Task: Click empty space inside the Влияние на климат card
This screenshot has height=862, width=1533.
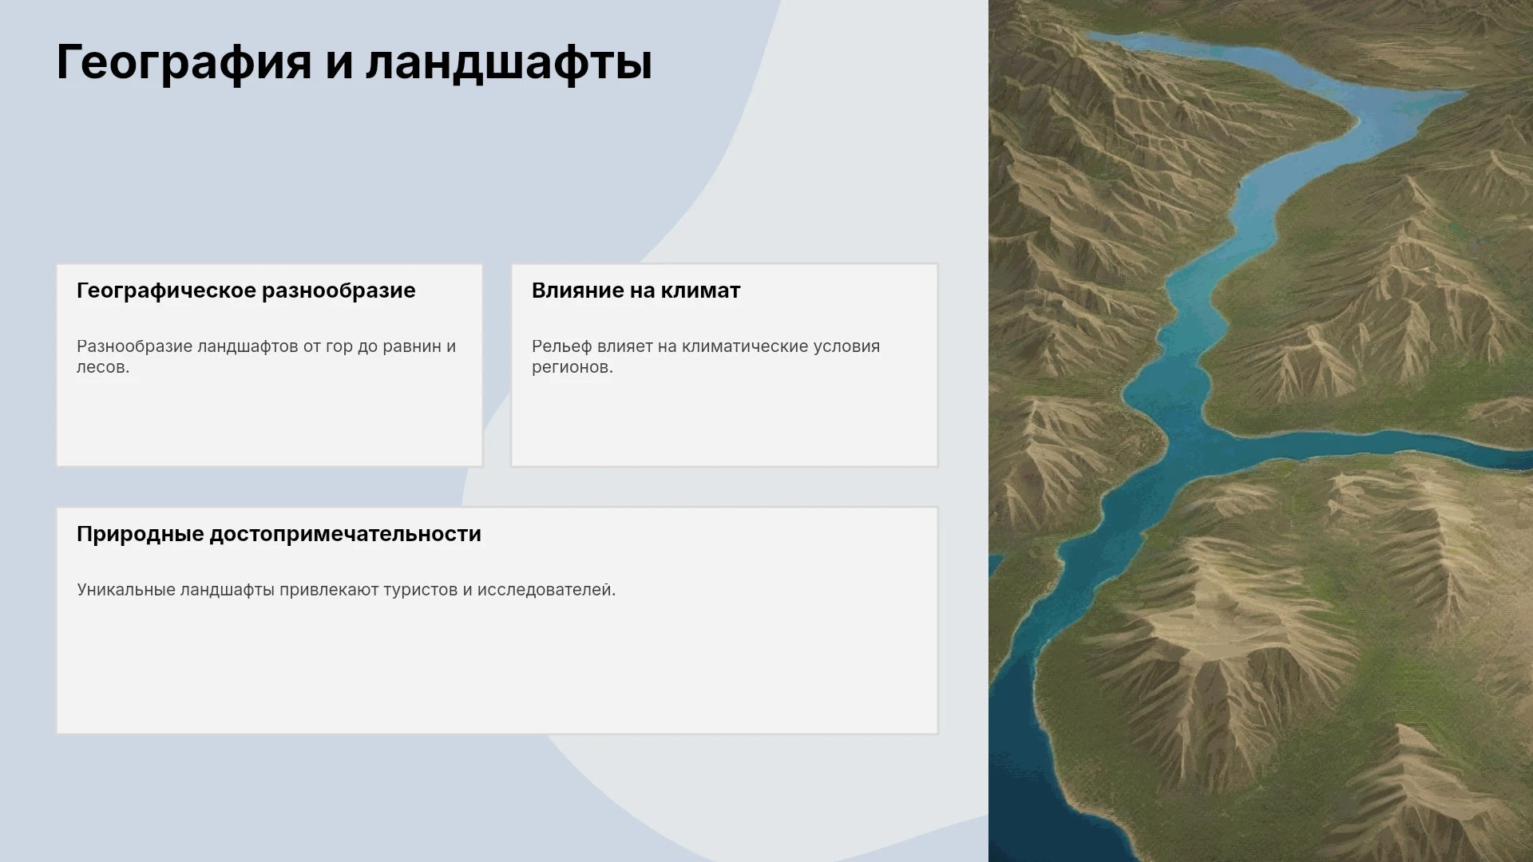Action: (x=724, y=423)
